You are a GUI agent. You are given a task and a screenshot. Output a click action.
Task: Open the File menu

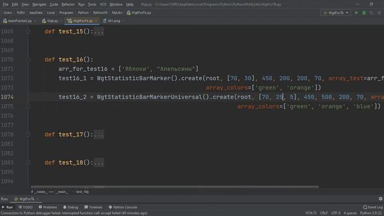[5, 4]
